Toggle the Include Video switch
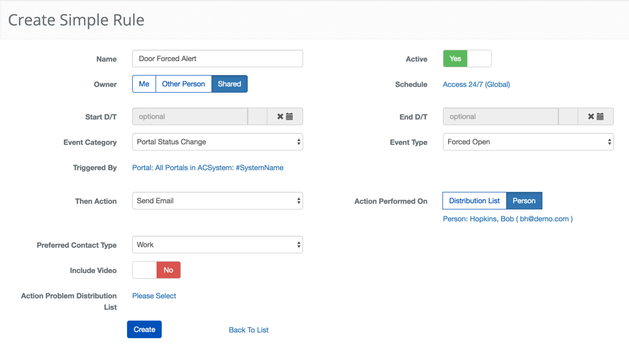 click(x=156, y=270)
